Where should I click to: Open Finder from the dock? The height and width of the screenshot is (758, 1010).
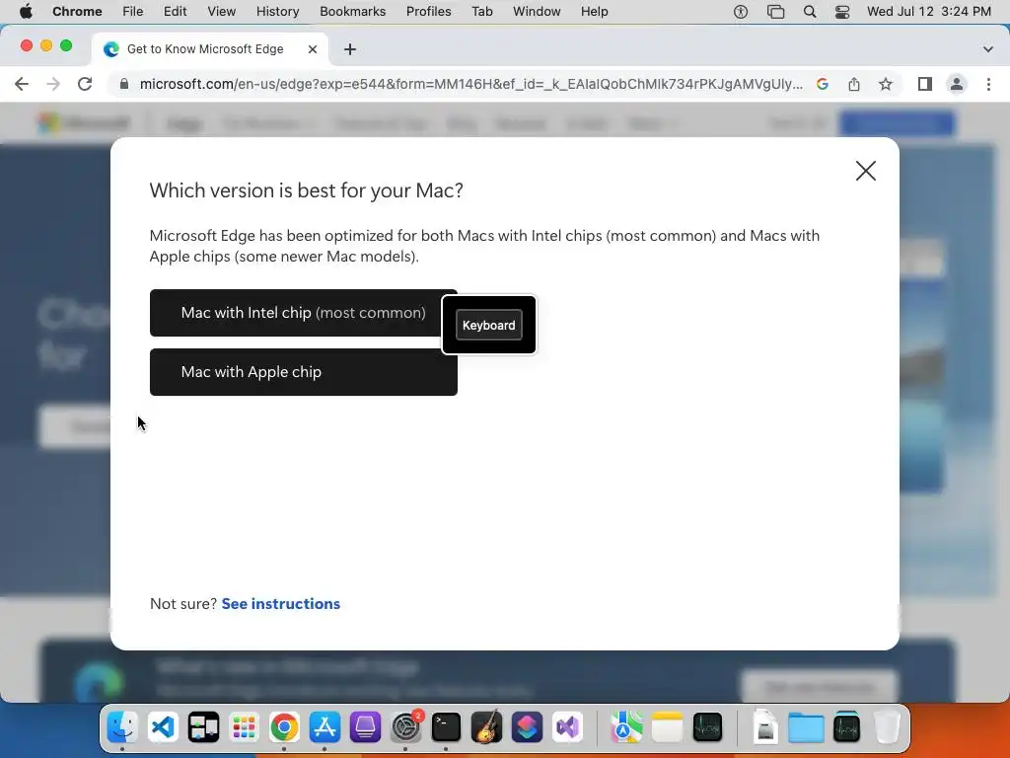[x=122, y=727]
